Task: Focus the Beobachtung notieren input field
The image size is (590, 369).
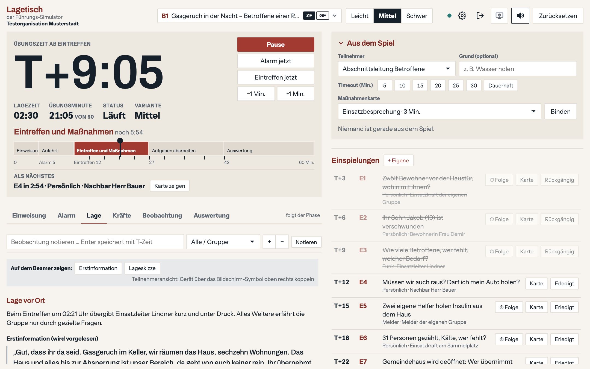Action: click(95, 242)
